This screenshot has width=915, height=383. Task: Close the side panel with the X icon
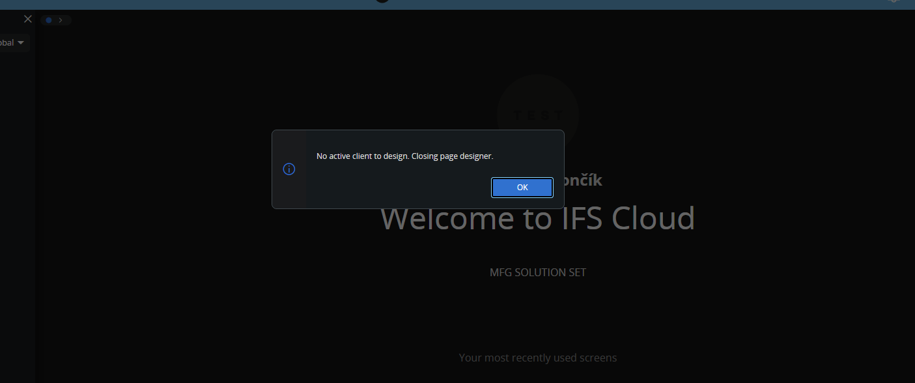(28, 19)
